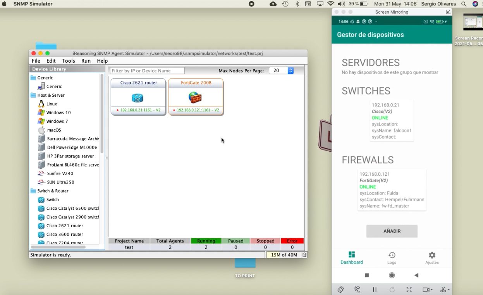
Task: Click router icon in Cisco 2621 agent card
Action: tap(138, 98)
